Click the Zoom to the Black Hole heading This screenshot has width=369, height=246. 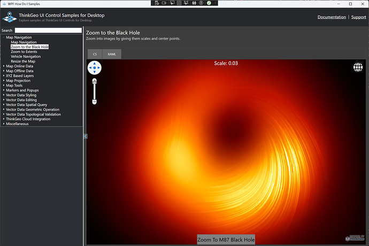point(113,33)
